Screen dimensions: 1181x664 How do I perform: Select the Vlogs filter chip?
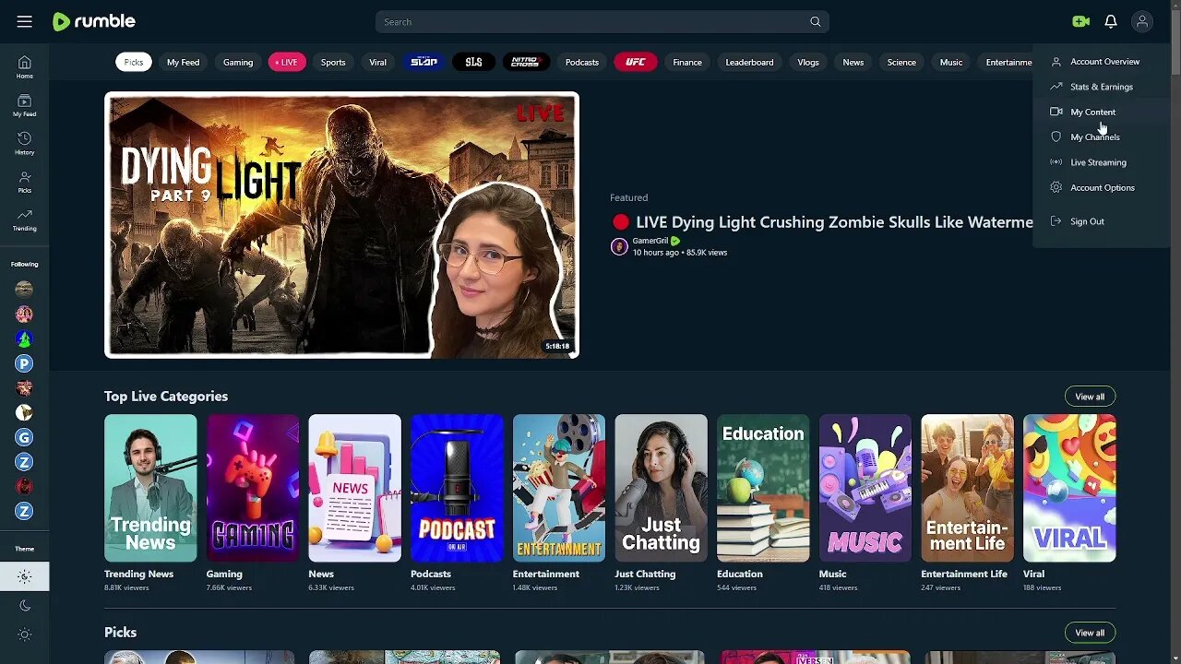pyautogui.click(x=808, y=62)
